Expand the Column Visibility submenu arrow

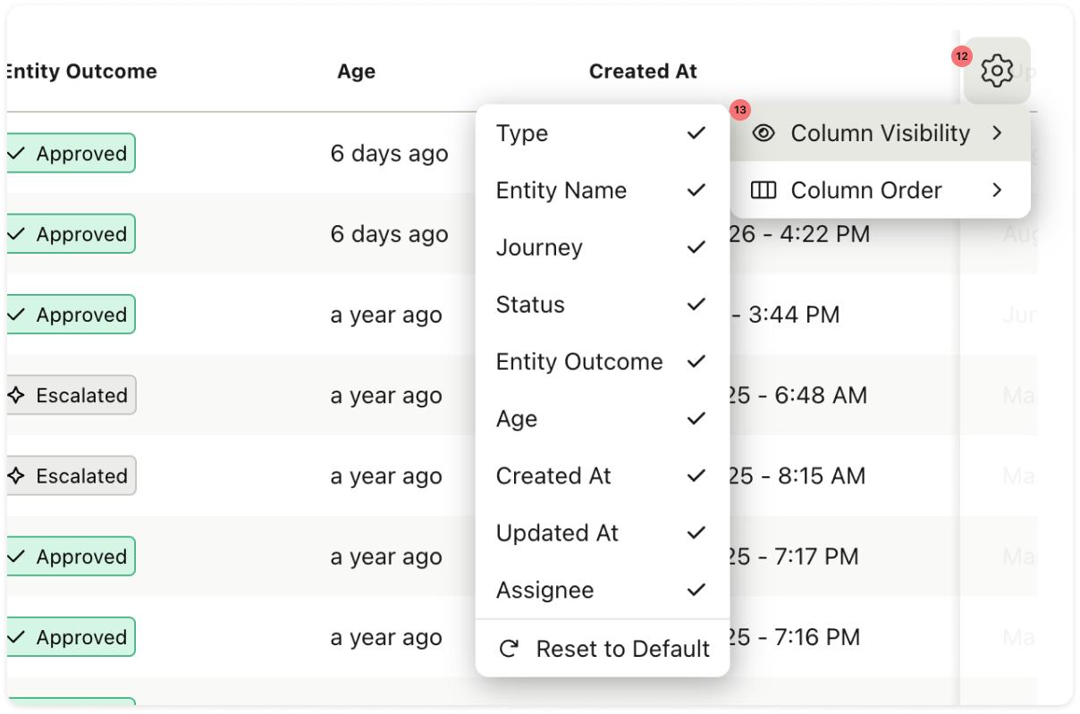pos(998,133)
